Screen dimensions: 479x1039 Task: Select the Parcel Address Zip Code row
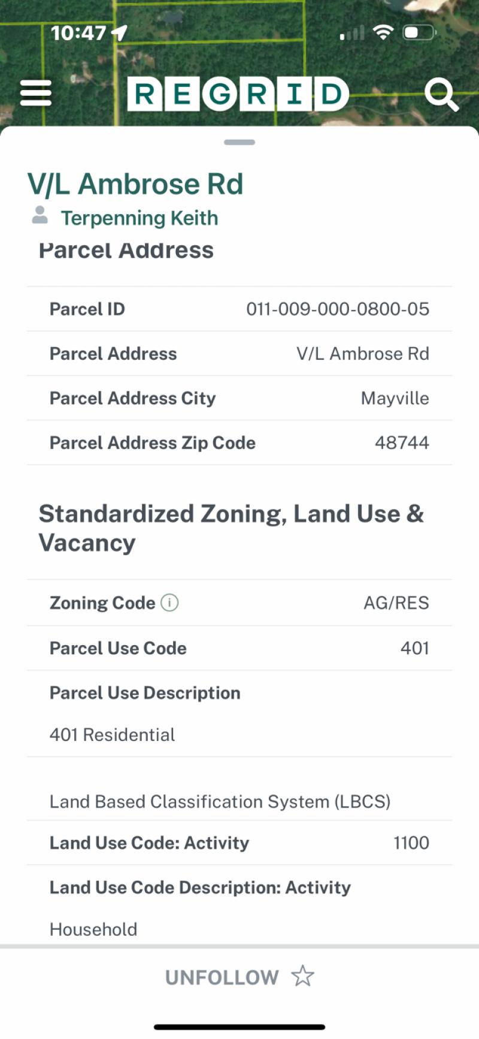pyautogui.click(x=239, y=442)
